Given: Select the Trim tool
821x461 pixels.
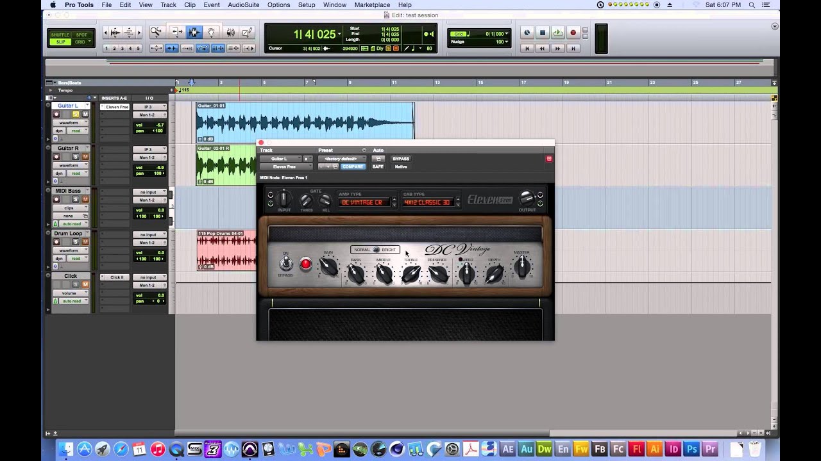Looking at the screenshot, I should [176, 32].
